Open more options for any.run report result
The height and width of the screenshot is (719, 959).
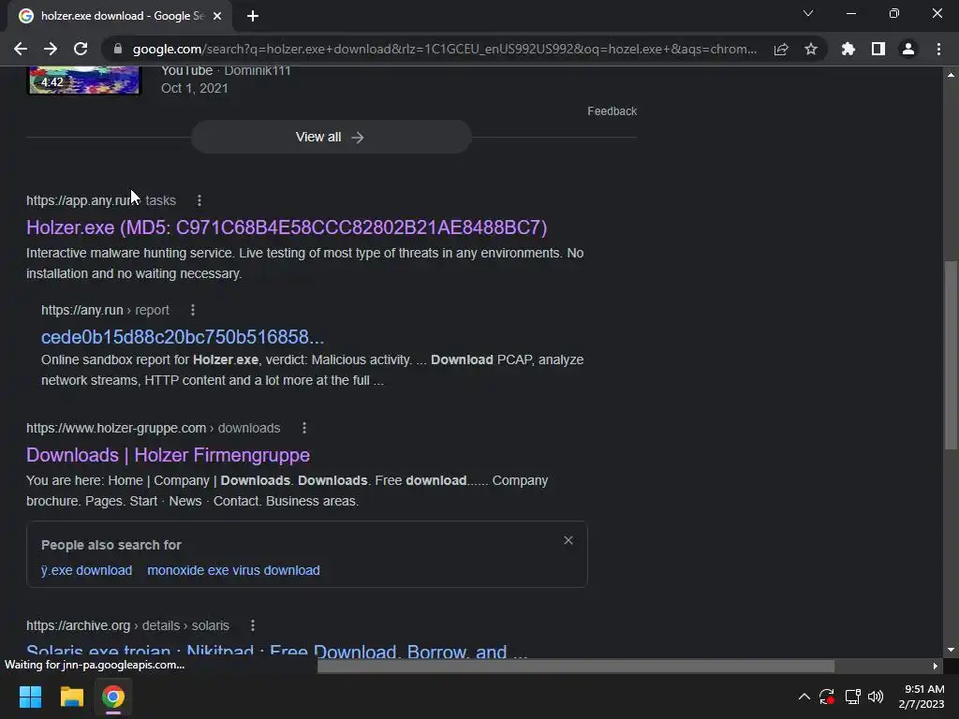(x=193, y=310)
